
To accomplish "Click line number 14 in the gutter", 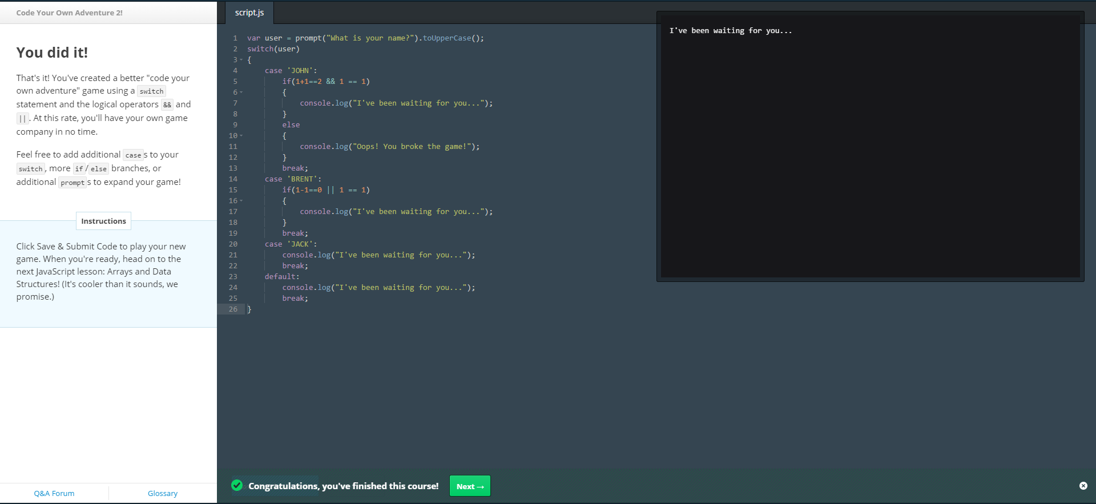I will (233, 179).
